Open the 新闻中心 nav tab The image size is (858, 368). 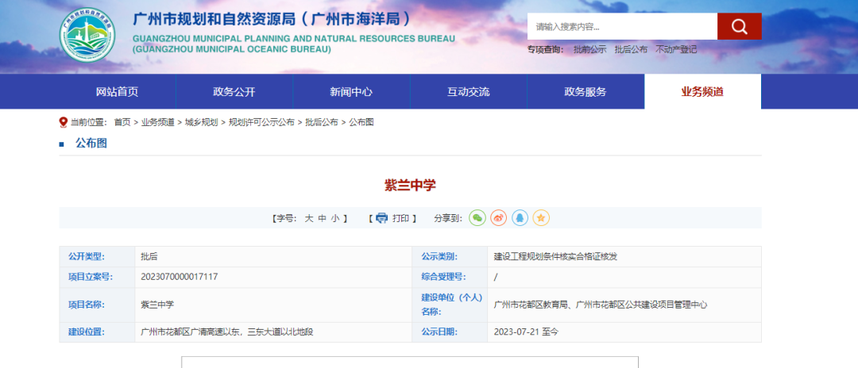351,92
